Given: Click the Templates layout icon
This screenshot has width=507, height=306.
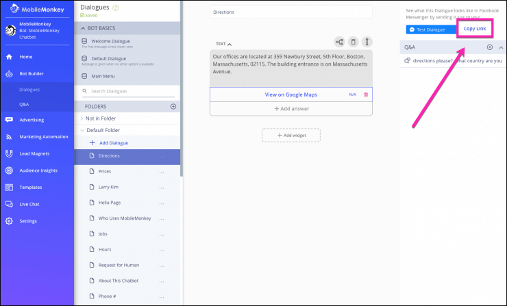Looking at the screenshot, I should 9,188.
